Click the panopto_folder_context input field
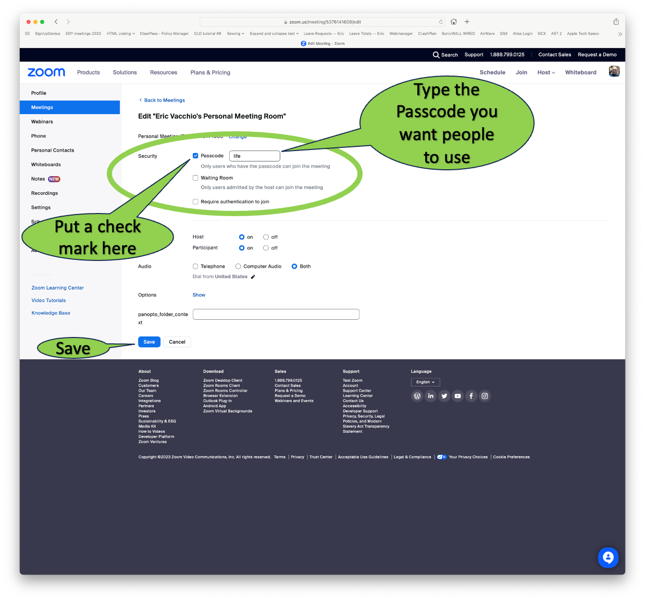 coord(276,314)
